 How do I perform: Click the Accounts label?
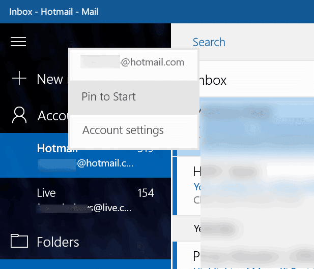53,116
